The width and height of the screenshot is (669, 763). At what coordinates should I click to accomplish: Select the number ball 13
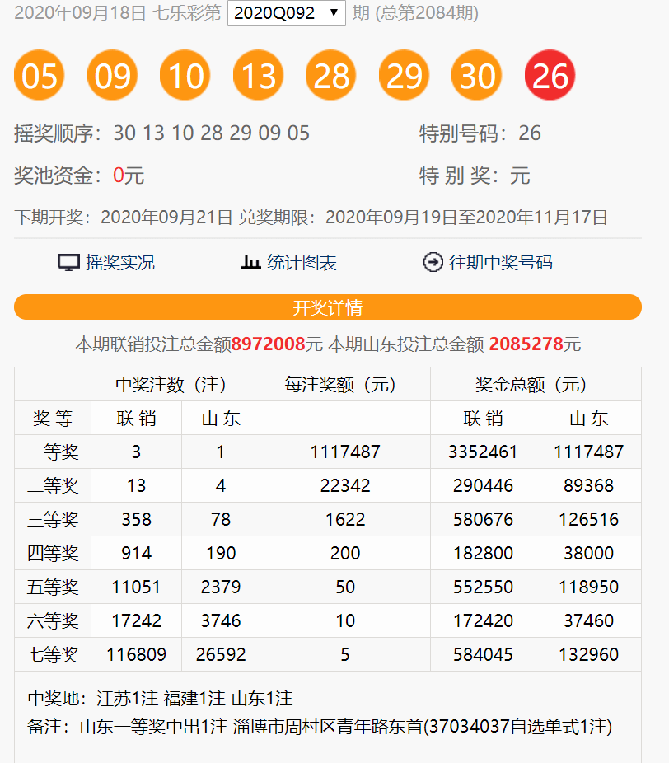[258, 74]
